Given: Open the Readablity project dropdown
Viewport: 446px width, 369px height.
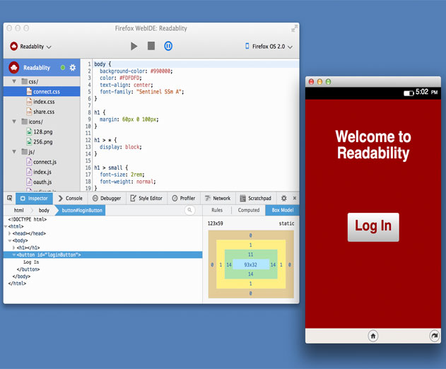Looking at the screenshot, I should pos(30,47).
